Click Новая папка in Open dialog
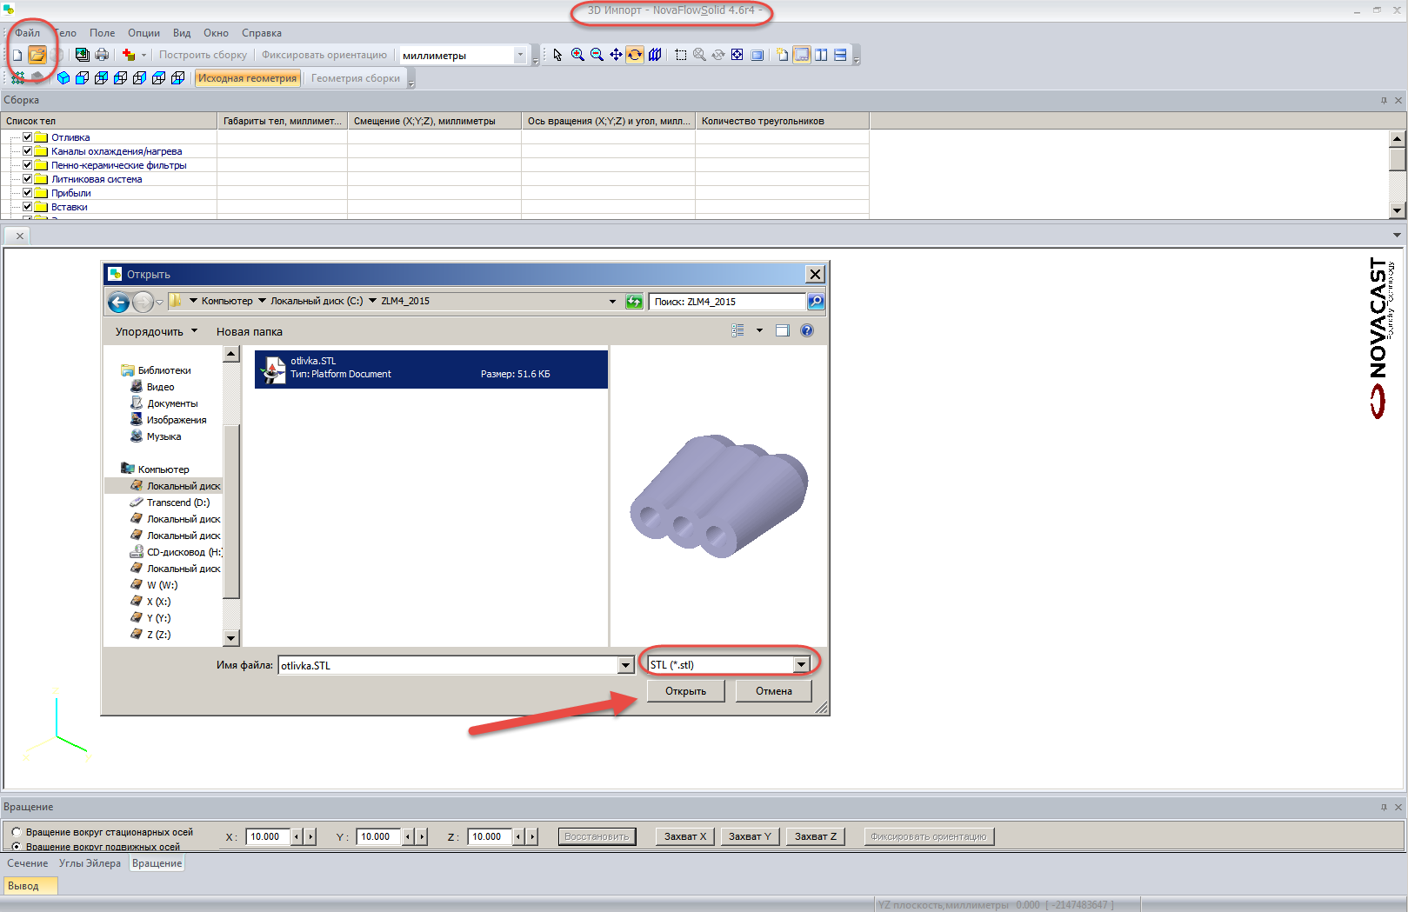This screenshot has height=912, width=1408. click(x=250, y=331)
